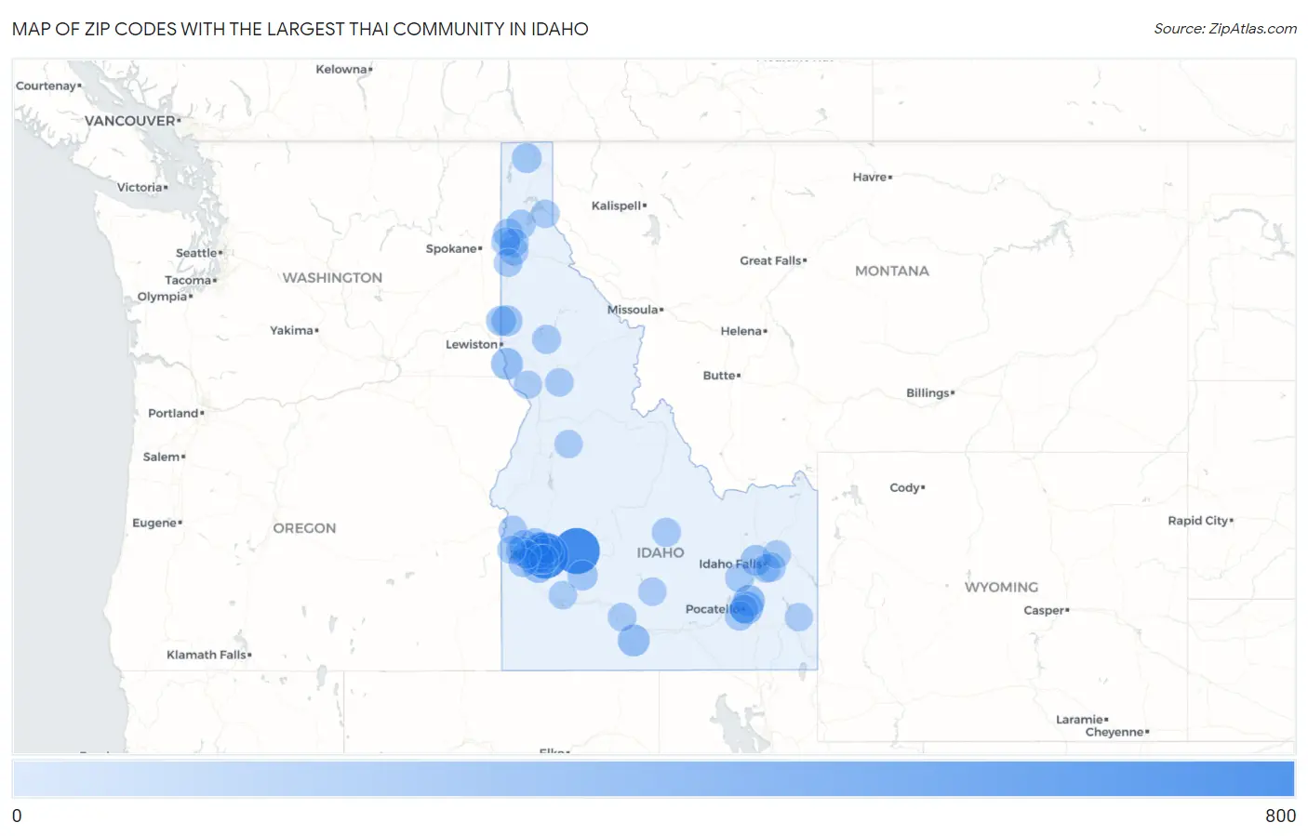Click the Yakima city label

click(292, 330)
